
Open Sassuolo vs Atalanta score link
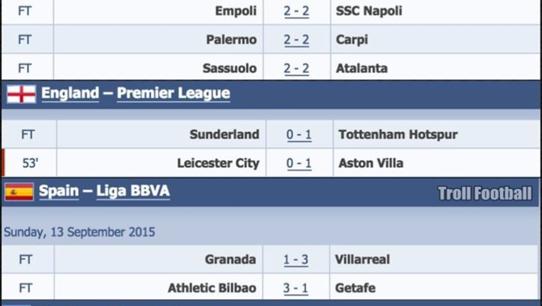(297, 69)
